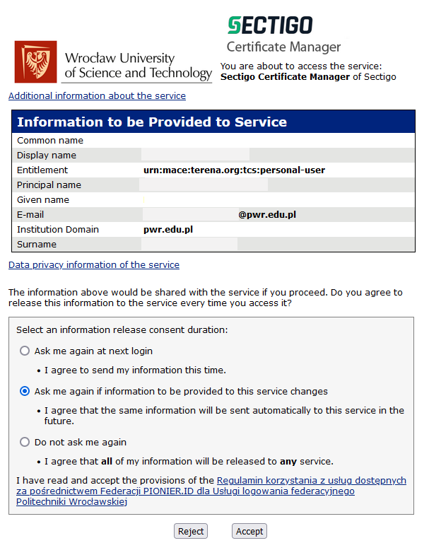Click the Display name row label
Viewport: 441px width, 555px height.
47,155
